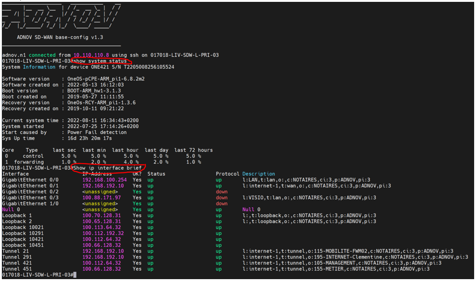476x281 pixels.
Task: Click serial number T2205008256105524
Action: point(149,67)
